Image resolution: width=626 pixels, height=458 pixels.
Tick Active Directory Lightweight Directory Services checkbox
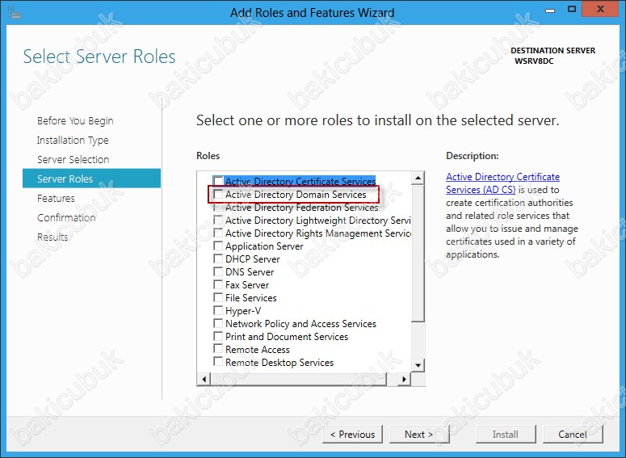tap(218, 220)
